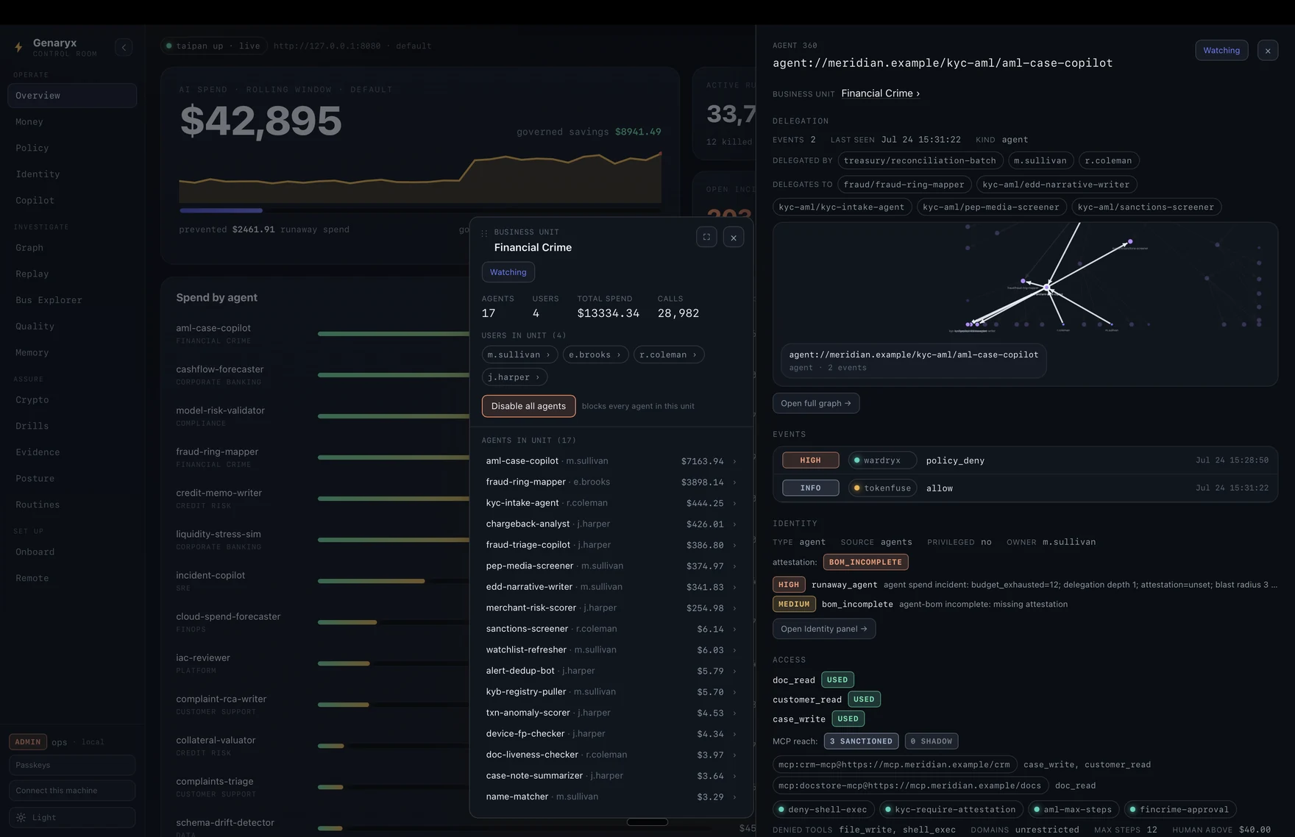
Task: Click the drag handle on the business unit popup
Action: click(x=484, y=233)
